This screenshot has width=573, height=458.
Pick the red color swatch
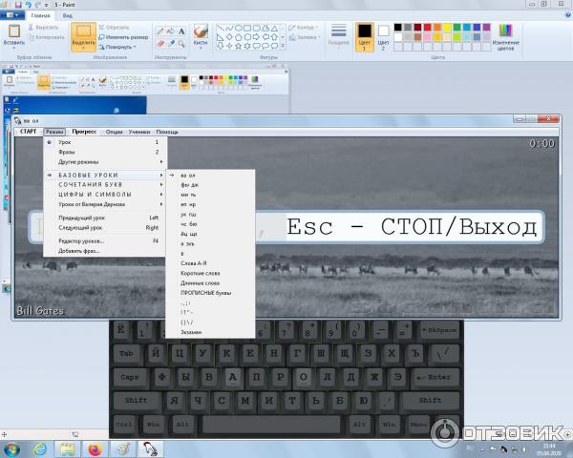point(427,28)
